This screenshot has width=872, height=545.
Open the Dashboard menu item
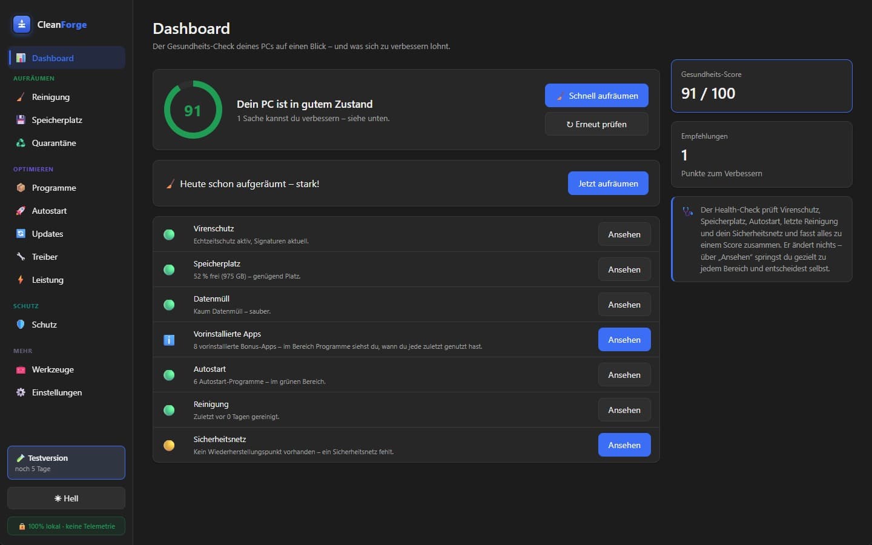tap(66, 58)
